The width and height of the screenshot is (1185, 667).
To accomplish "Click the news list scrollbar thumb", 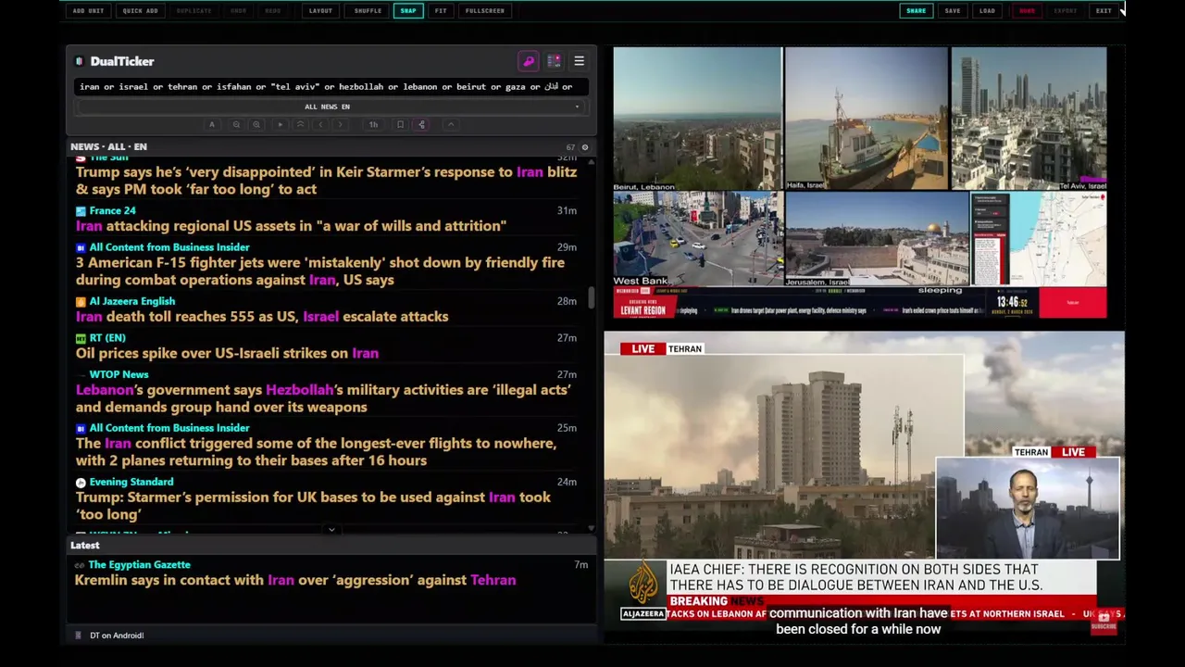I will (592, 298).
